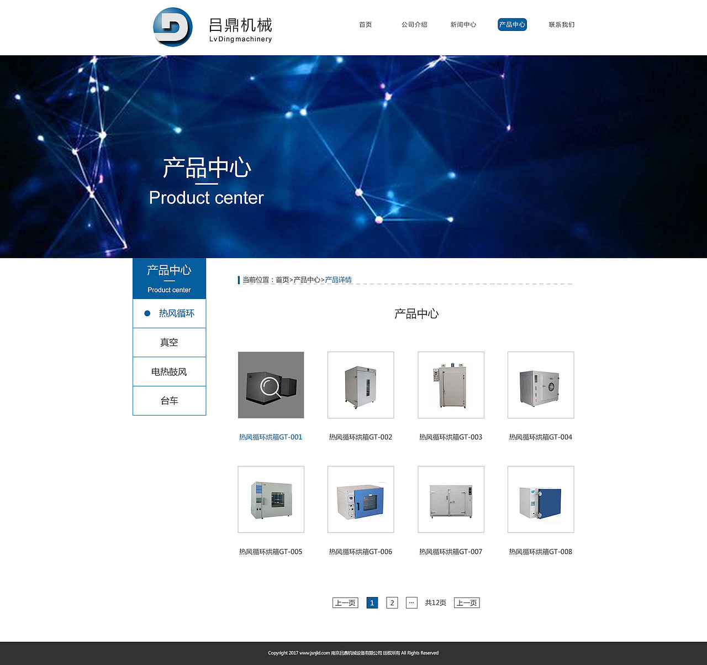Select page 1 in pagination
The image size is (707, 665).
372,603
